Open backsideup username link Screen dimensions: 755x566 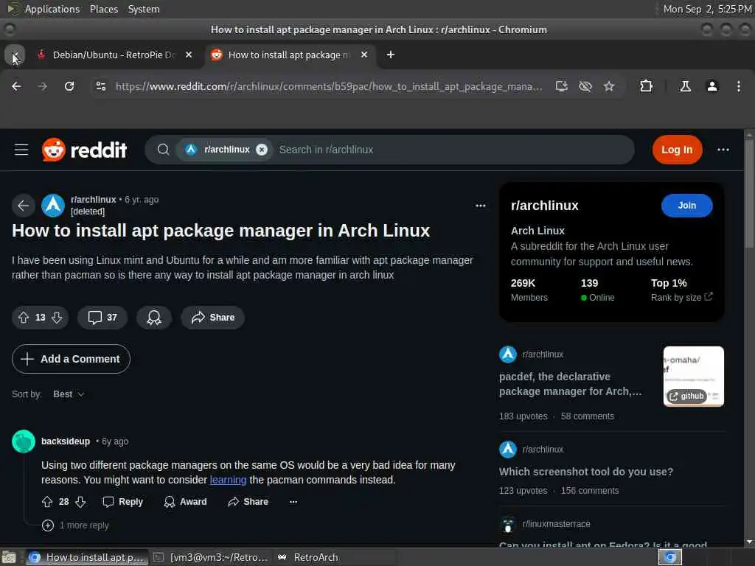pos(66,441)
